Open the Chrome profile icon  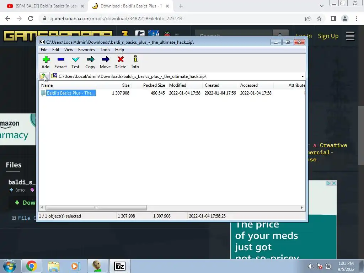click(345, 18)
